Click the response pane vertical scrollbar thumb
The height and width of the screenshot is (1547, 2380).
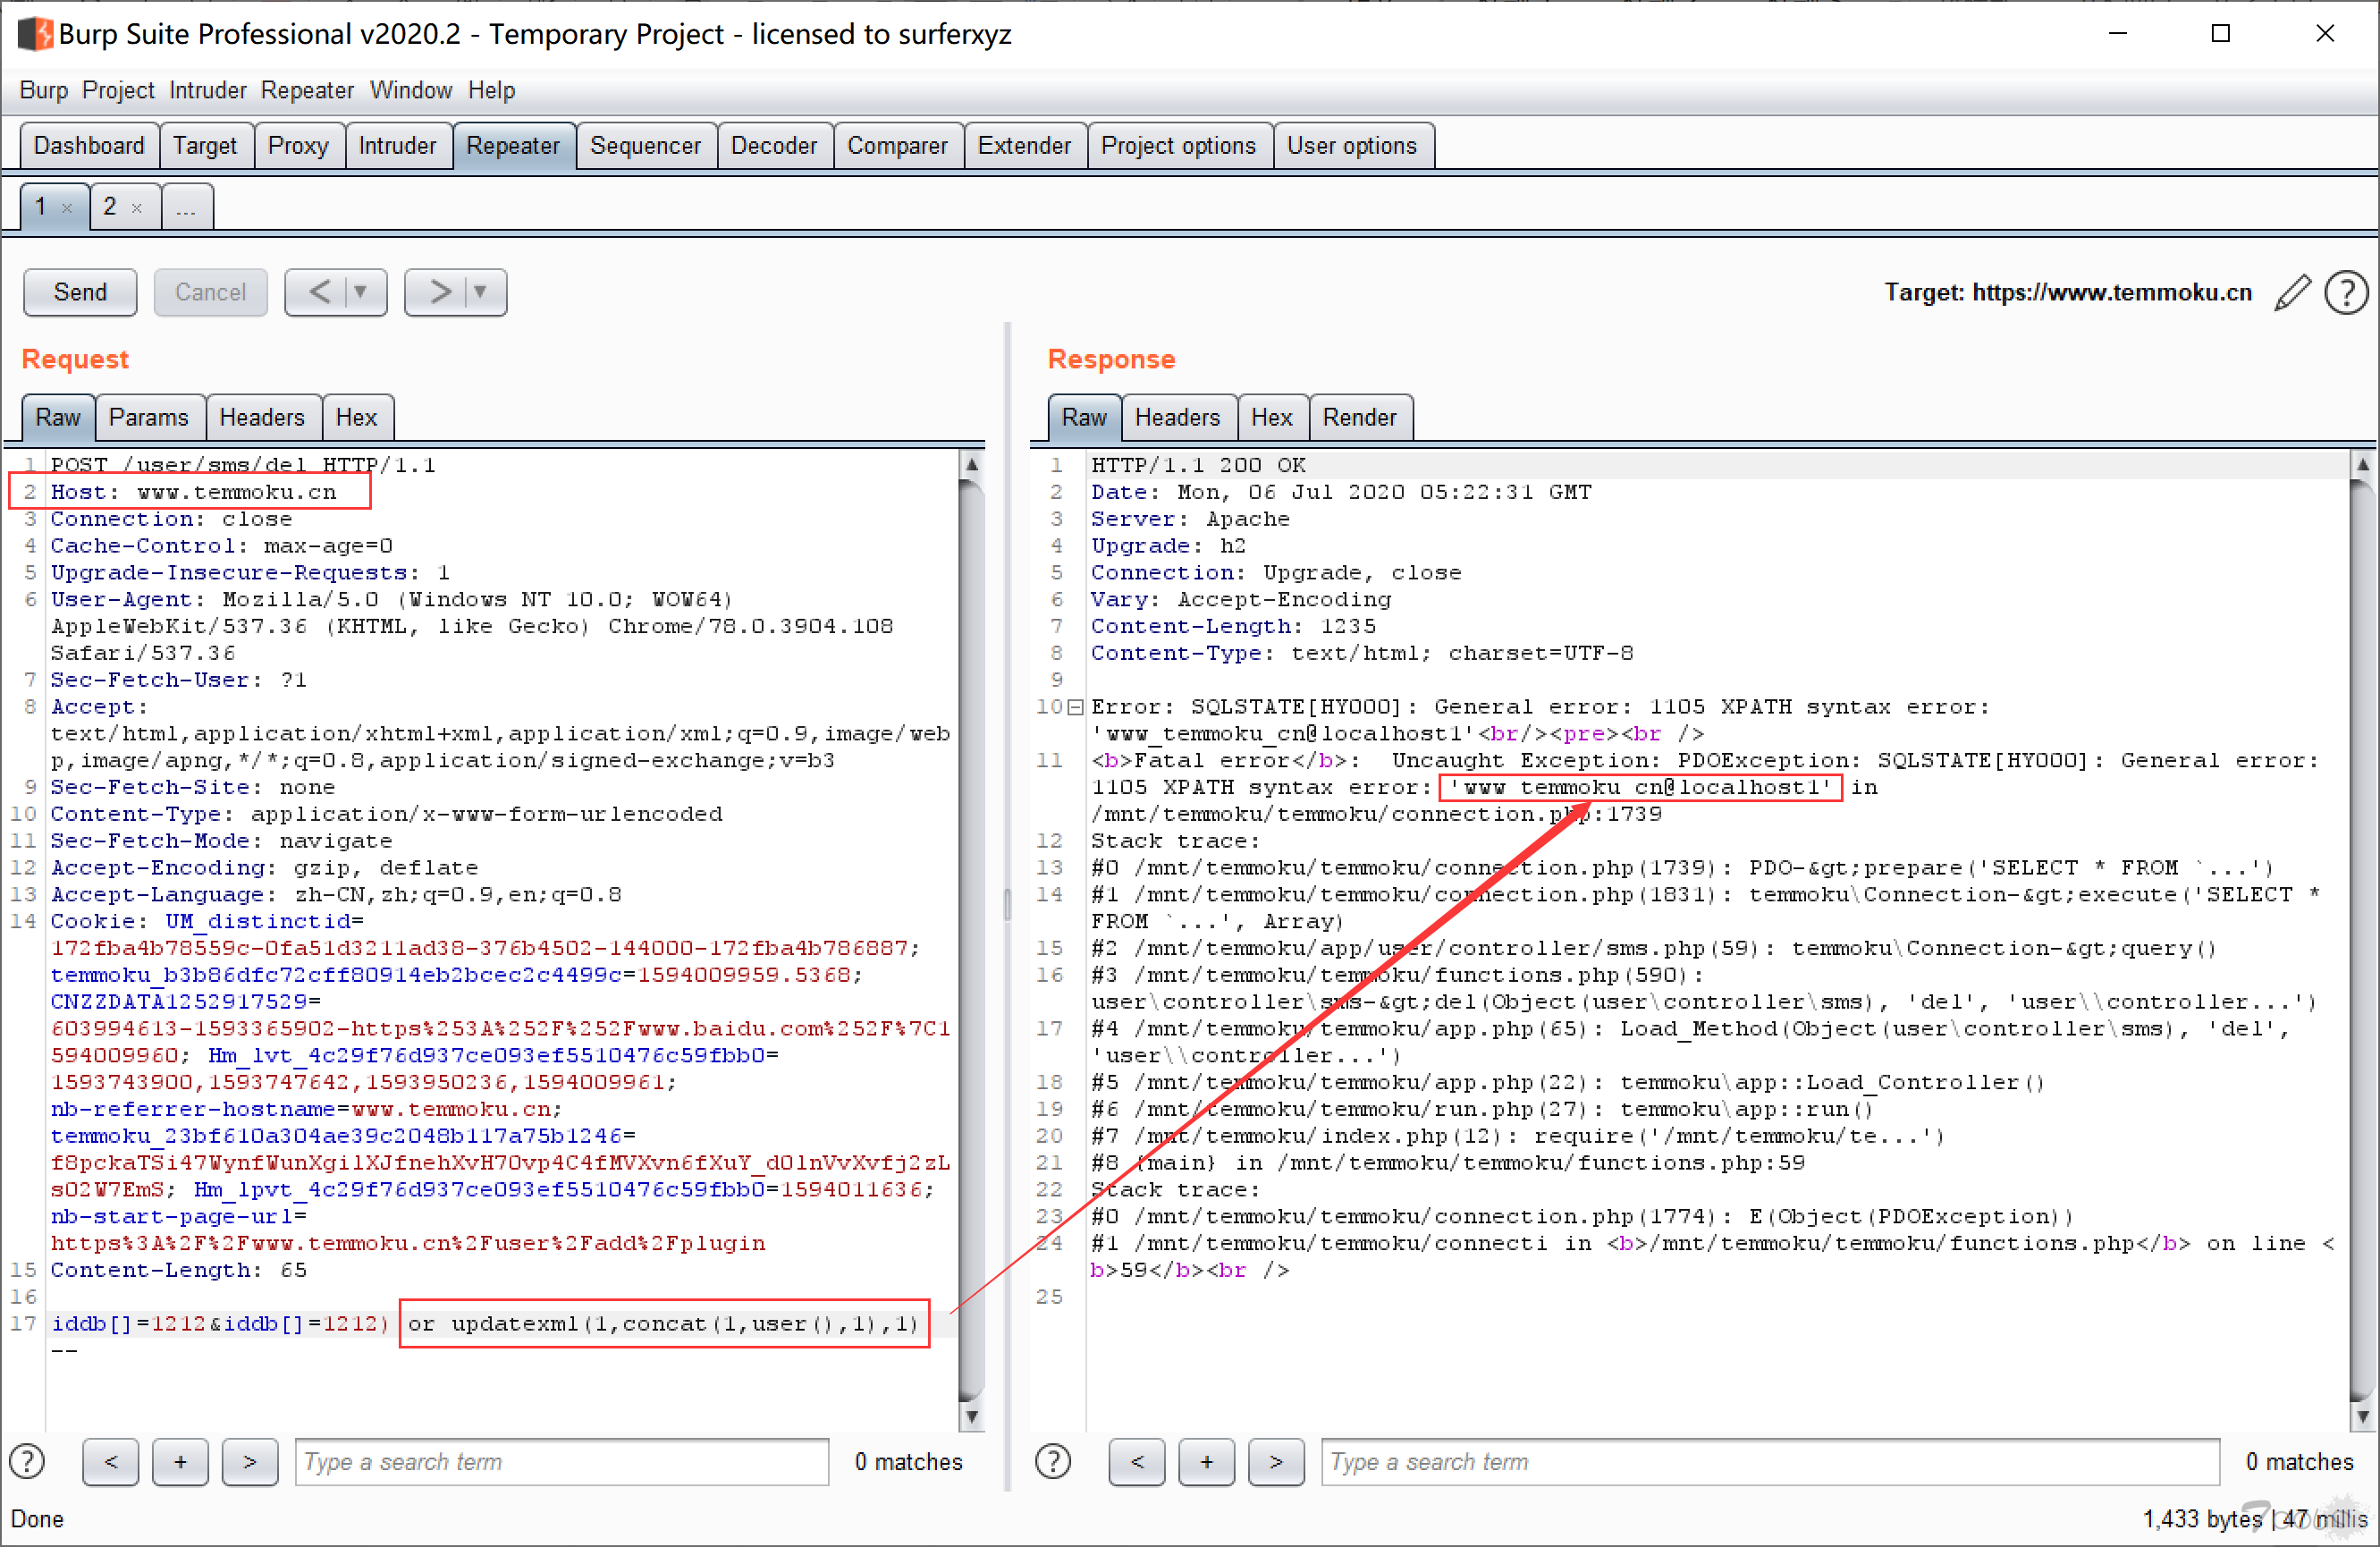pos(2362,940)
